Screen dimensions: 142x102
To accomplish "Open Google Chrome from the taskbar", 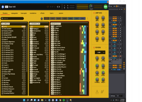I will point(60,100).
